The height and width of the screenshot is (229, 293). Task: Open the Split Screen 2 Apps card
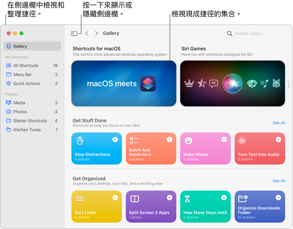click(151, 206)
